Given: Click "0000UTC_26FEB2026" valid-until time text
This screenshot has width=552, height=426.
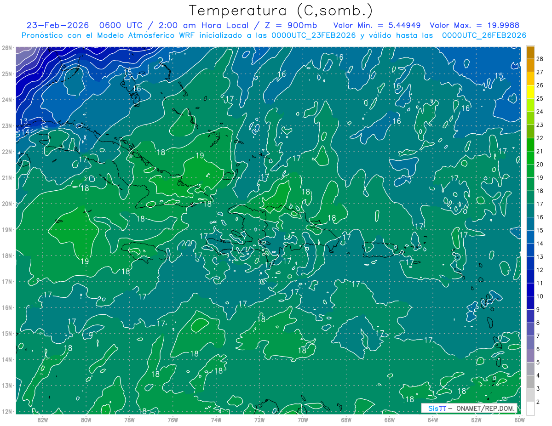Looking at the screenshot, I should click(x=484, y=35).
